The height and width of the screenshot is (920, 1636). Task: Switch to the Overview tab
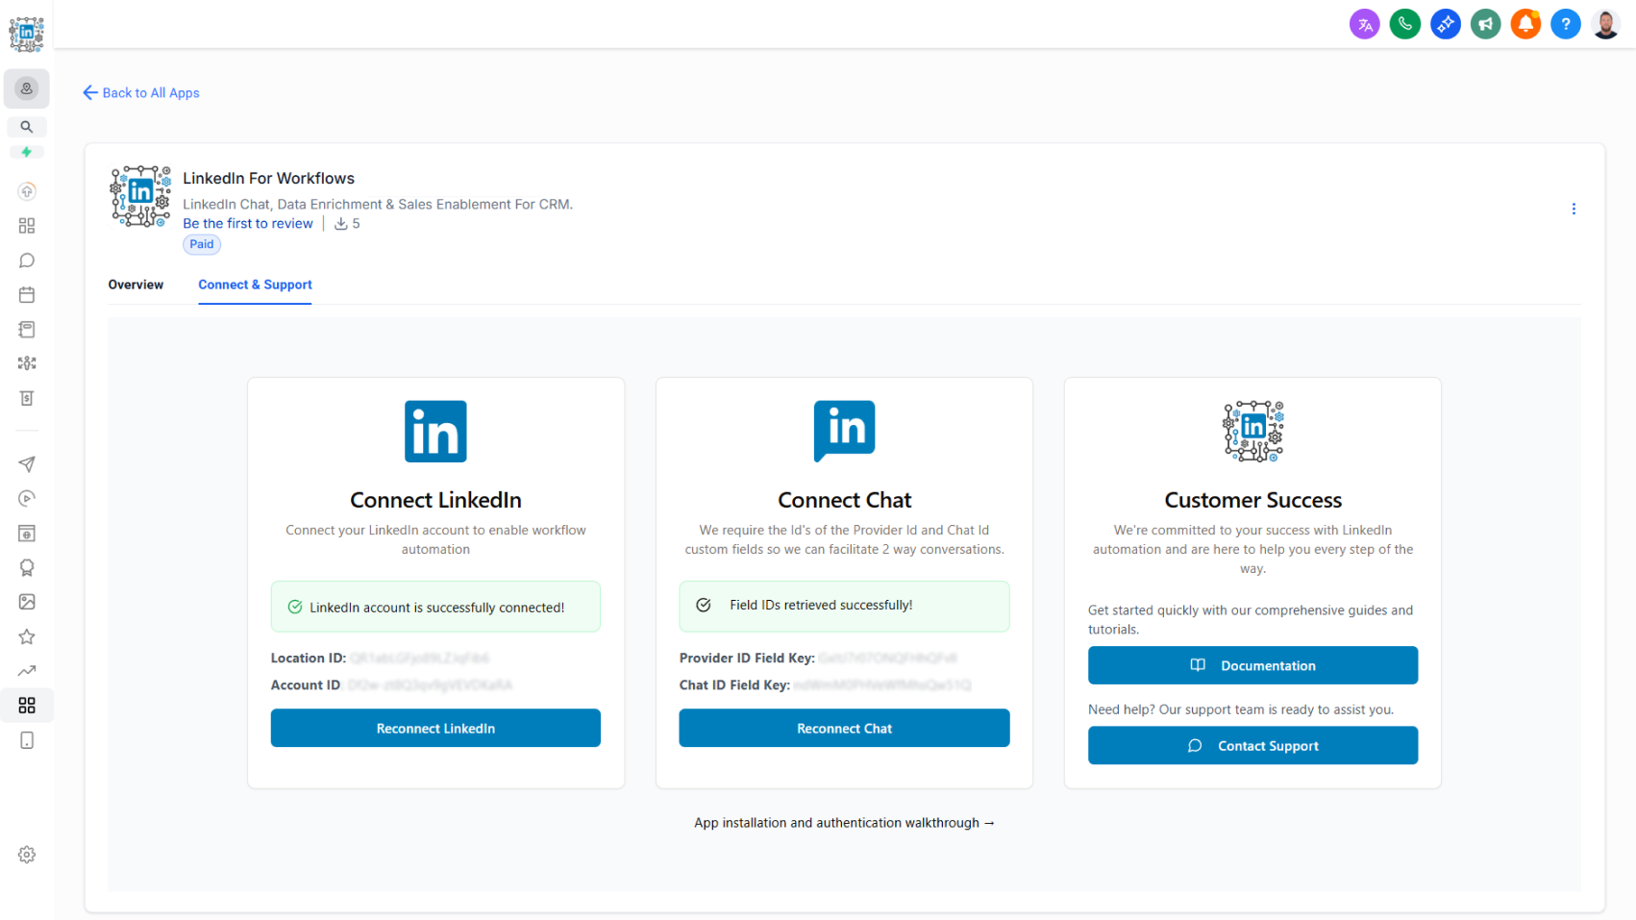click(x=136, y=285)
